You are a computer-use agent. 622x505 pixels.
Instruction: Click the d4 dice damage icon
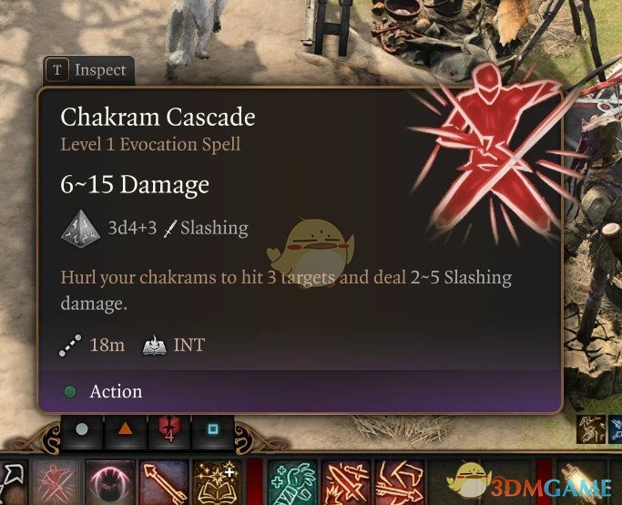80,229
